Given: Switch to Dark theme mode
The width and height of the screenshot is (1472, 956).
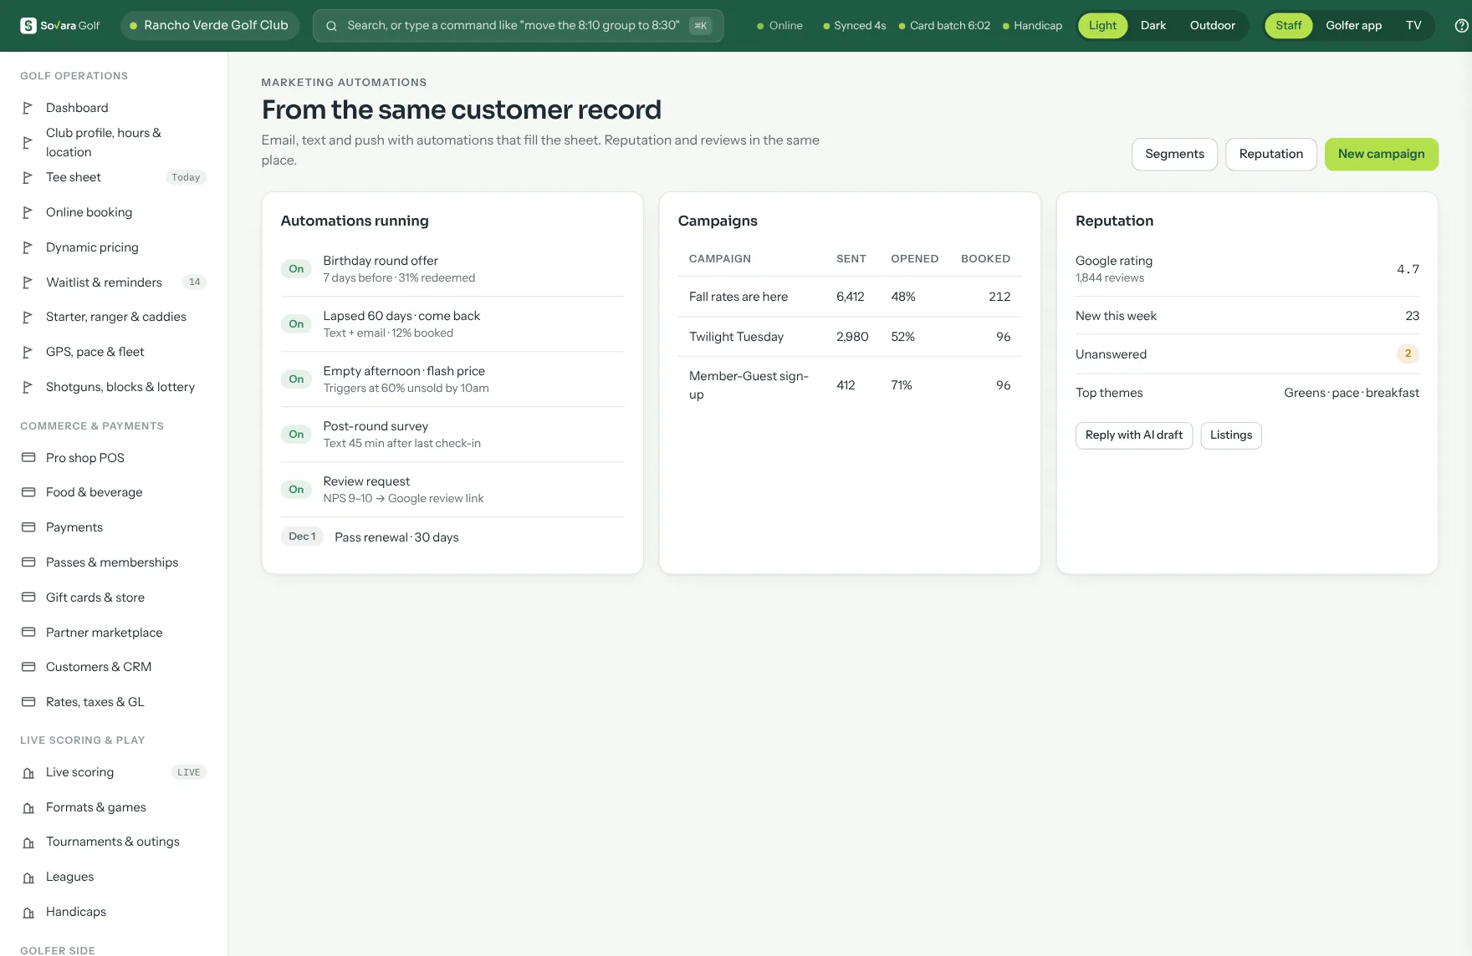Looking at the screenshot, I should tap(1153, 26).
